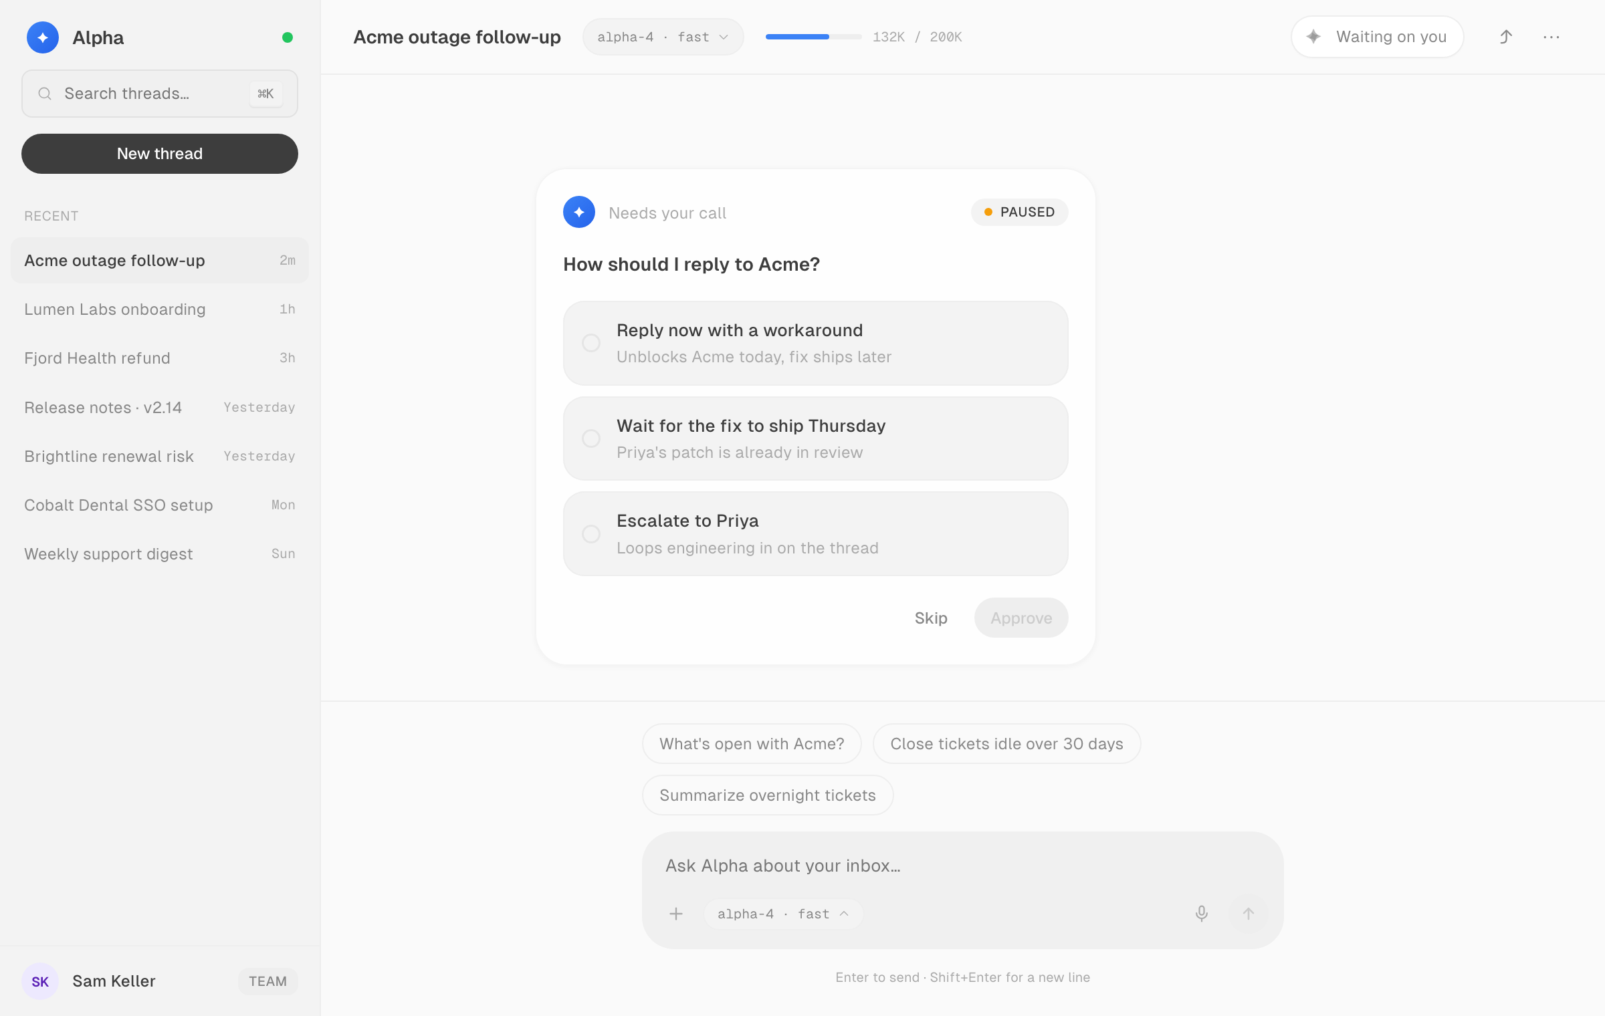Image resolution: width=1605 pixels, height=1016 pixels.
Task: Click the Ask Alpha about your inbox field
Action: point(963,866)
